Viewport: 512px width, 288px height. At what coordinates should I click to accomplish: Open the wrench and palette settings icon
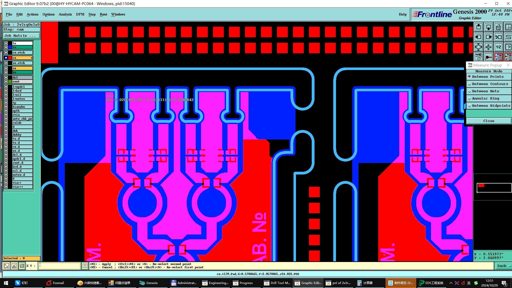[x=478, y=57]
